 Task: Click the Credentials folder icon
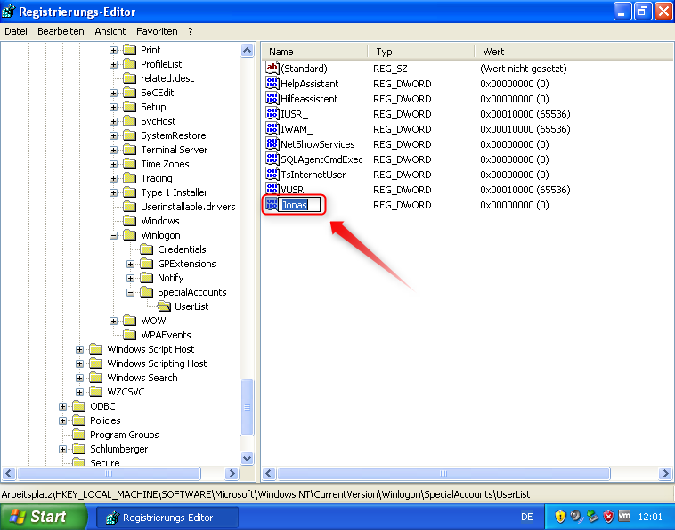(146, 249)
